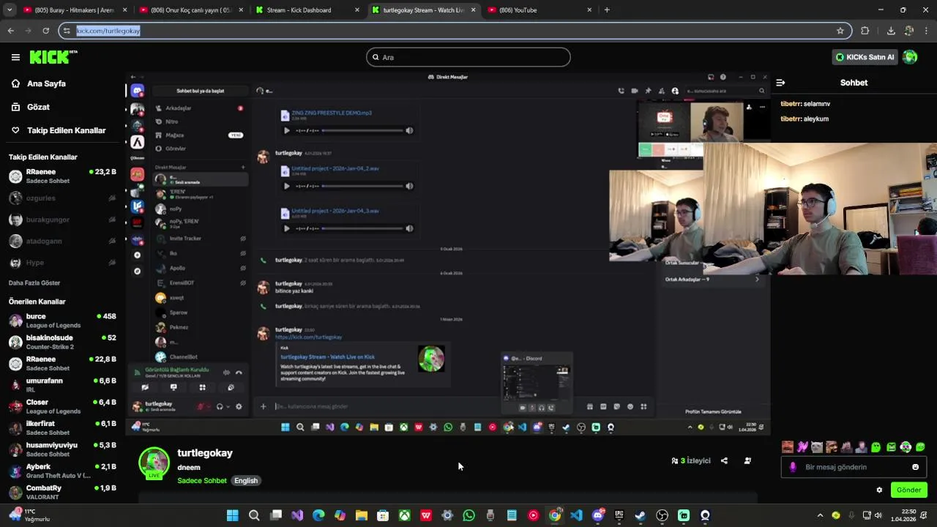Insert the green emote wearing headphones
Image resolution: width=937 pixels, height=527 pixels.
906,446
